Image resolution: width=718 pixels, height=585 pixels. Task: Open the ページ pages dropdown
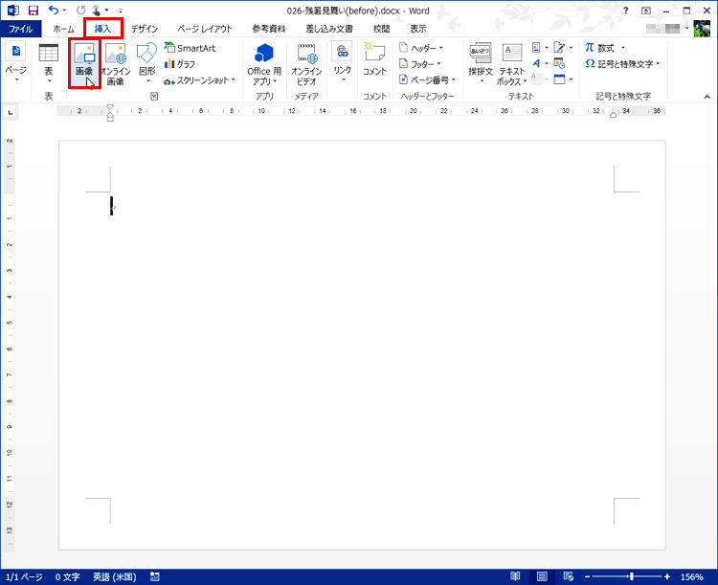[16, 63]
